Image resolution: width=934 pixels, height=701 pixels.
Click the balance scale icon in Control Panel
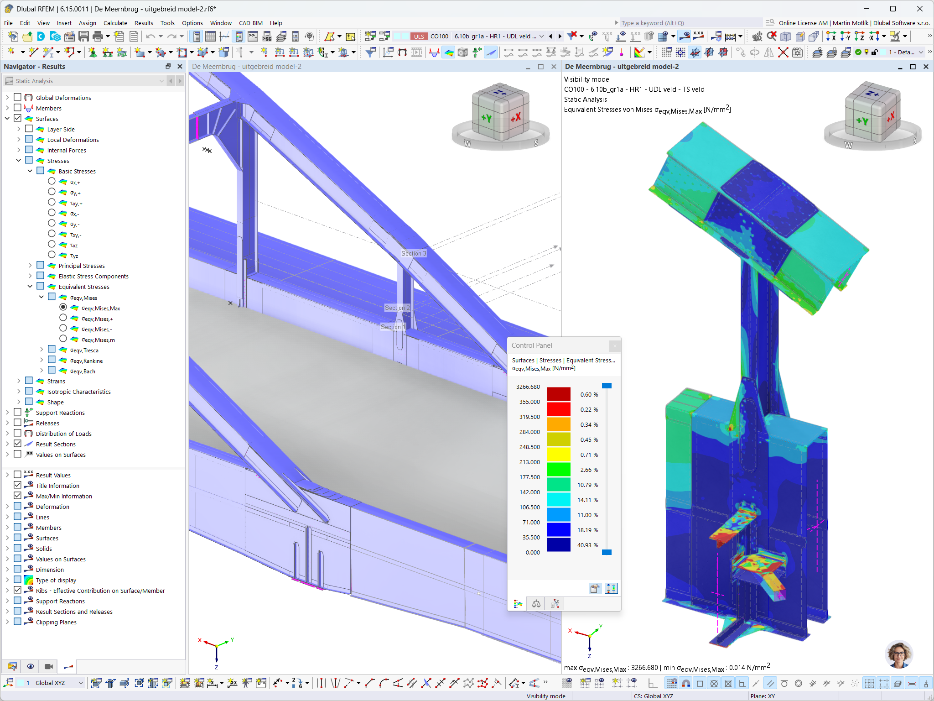coord(536,604)
